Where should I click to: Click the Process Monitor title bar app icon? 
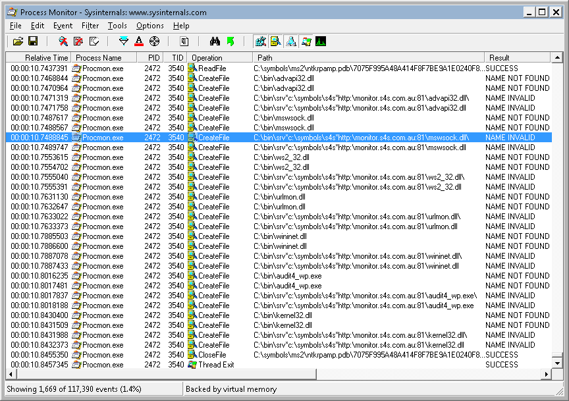coord(13,13)
